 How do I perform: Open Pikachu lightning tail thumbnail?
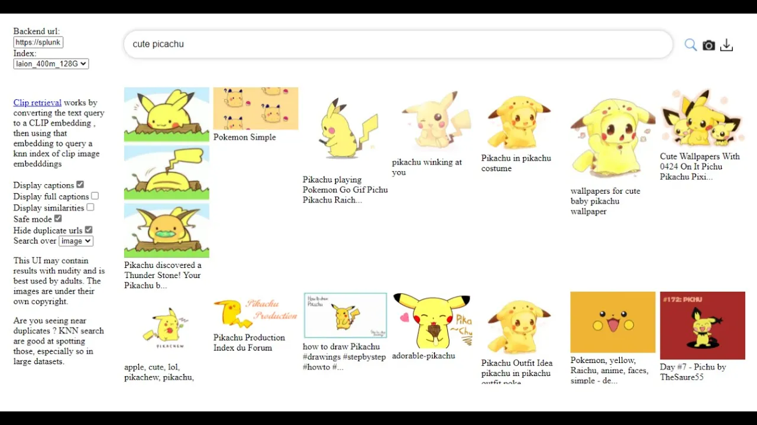coord(167,172)
